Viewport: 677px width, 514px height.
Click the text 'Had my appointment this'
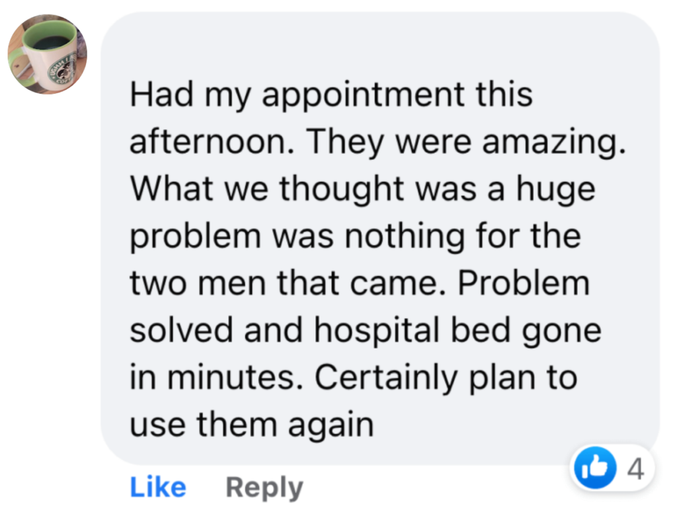(x=331, y=95)
